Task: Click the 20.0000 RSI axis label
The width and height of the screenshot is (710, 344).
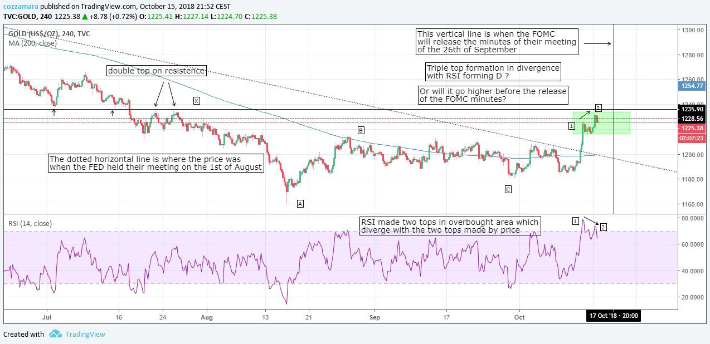Action: coord(693,297)
